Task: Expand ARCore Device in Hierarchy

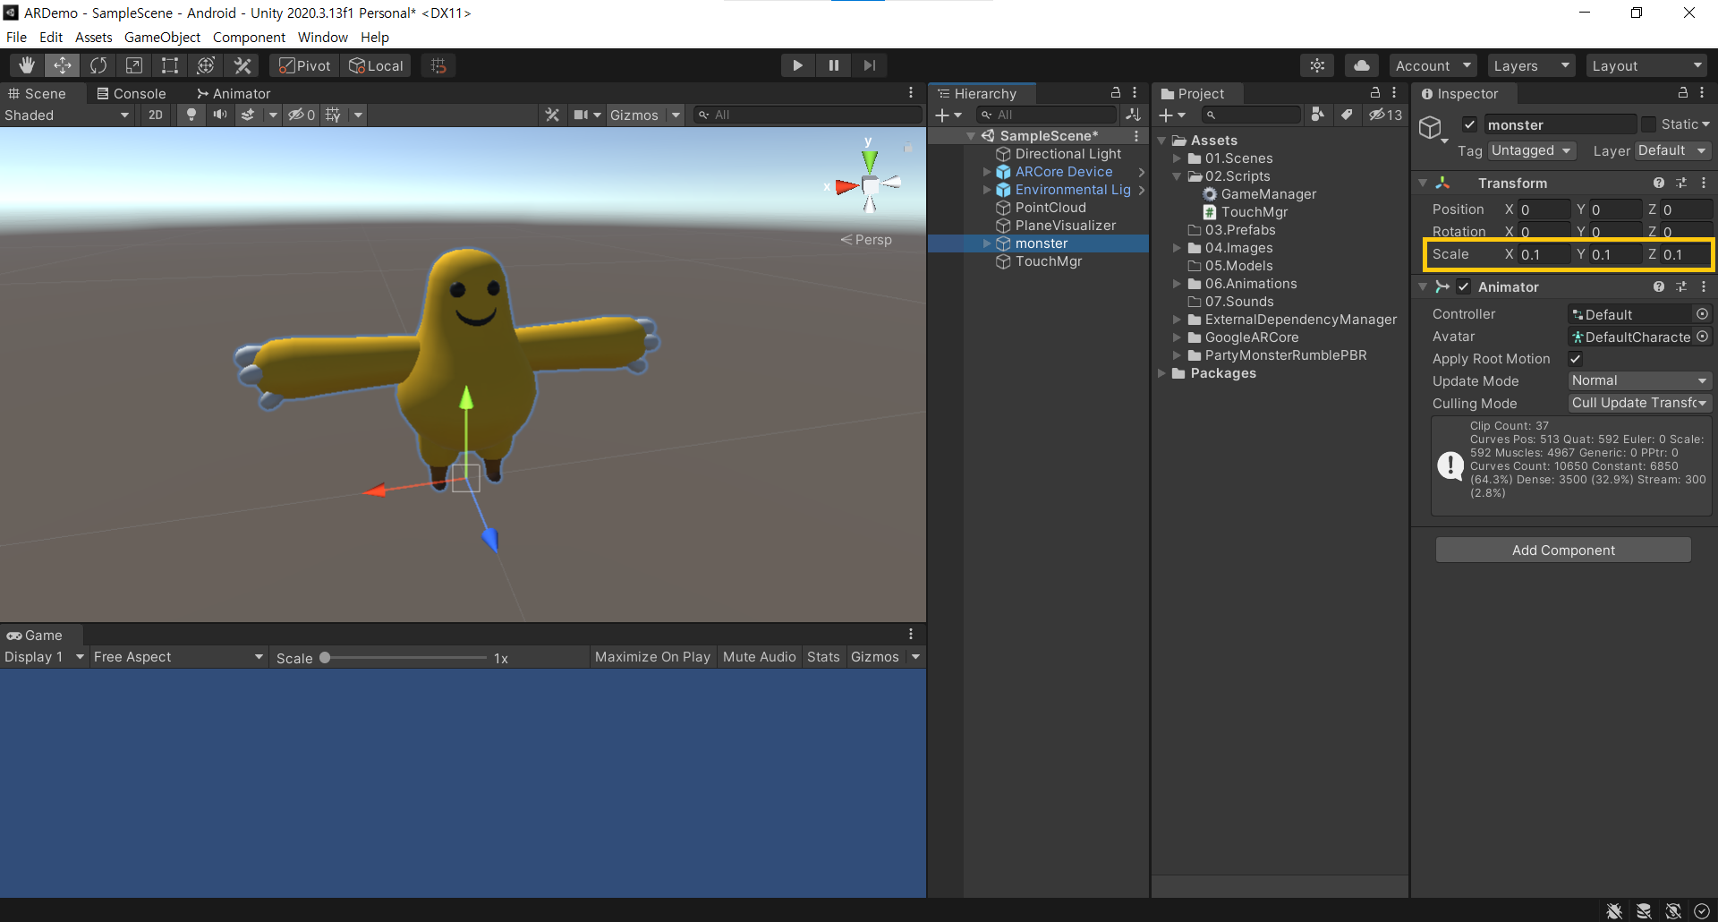Action: (987, 172)
